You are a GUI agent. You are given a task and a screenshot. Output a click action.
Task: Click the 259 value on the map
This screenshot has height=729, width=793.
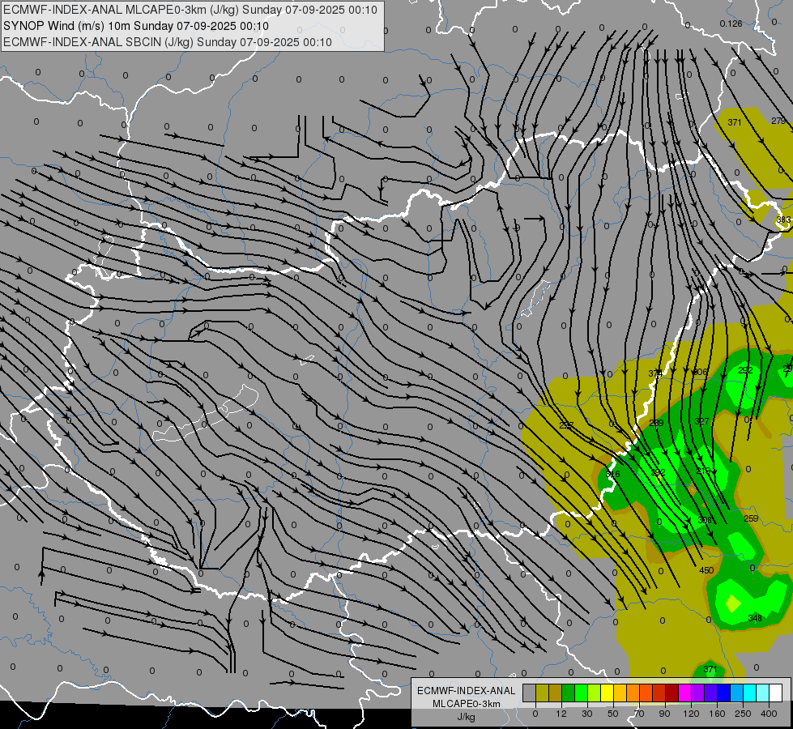click(751, 518)
